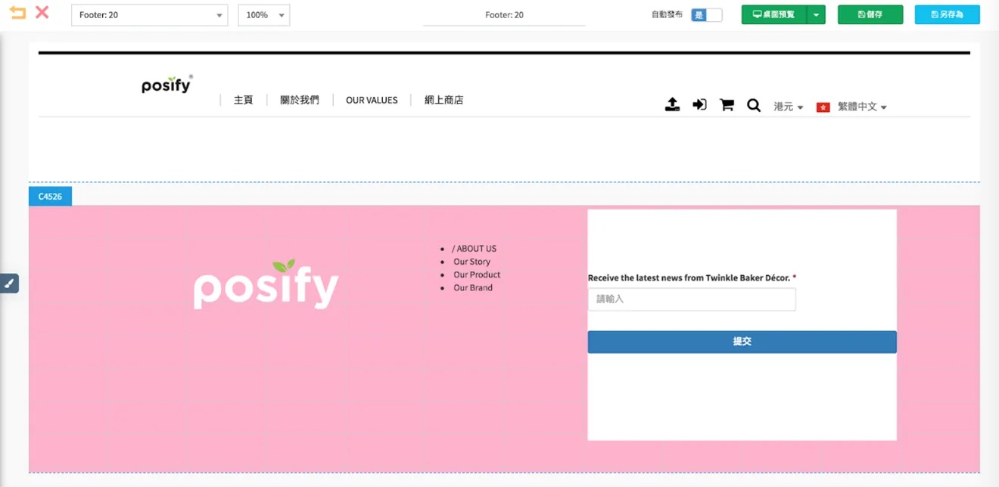This screenshot has height=487, width=999.
Task: Open the 繁體中文 language dropdown
Action: [851, 107]
